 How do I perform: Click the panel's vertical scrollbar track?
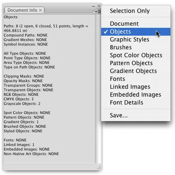click(x=98, y=88)
